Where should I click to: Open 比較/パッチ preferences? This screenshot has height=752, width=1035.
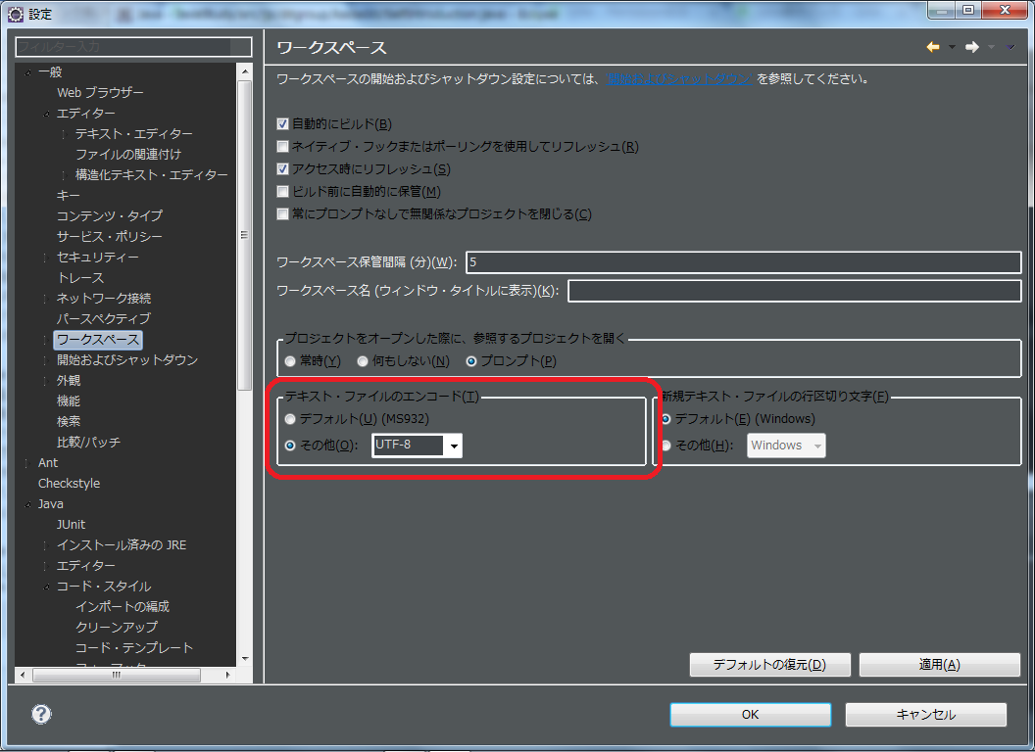[88, 442]
